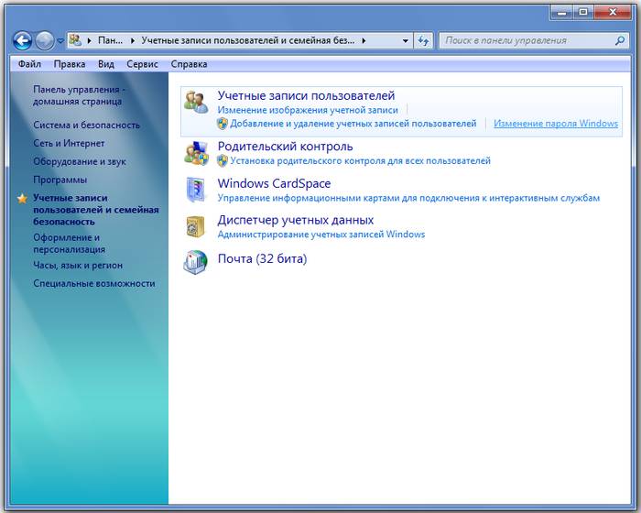Click 'Изменение пароля Windows' link
The height and width of the screenshot is (513, 641).
555,124
